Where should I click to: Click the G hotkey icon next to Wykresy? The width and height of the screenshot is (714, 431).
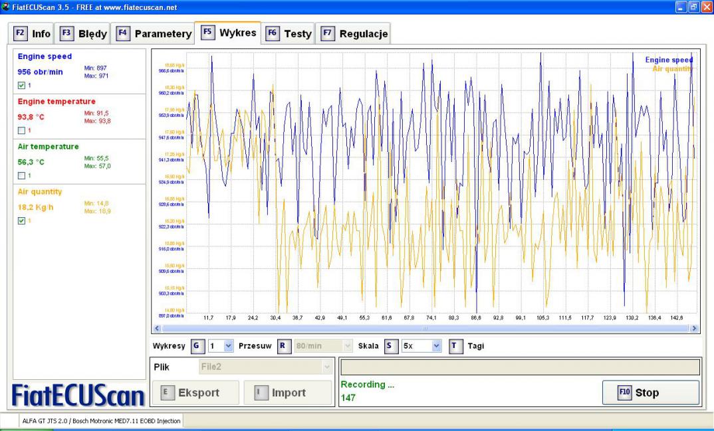click(x=197, y=346)
